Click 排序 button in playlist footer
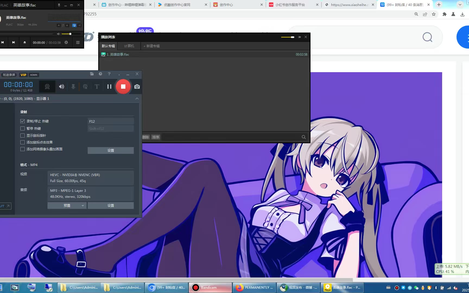This screenshot has width=469, height=293. 156,137
